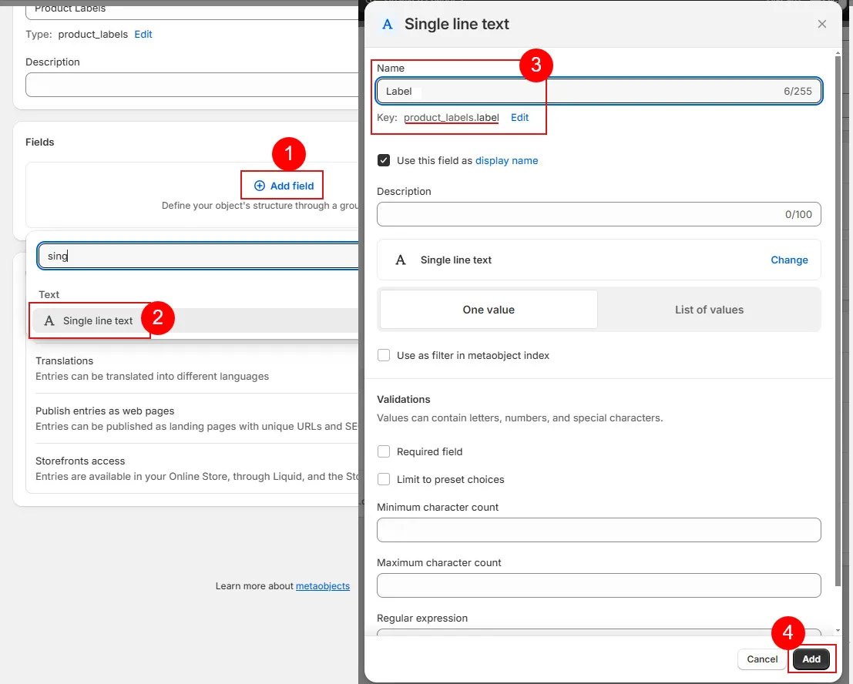Click the A icon in field type row

click(x=401, y=260)
